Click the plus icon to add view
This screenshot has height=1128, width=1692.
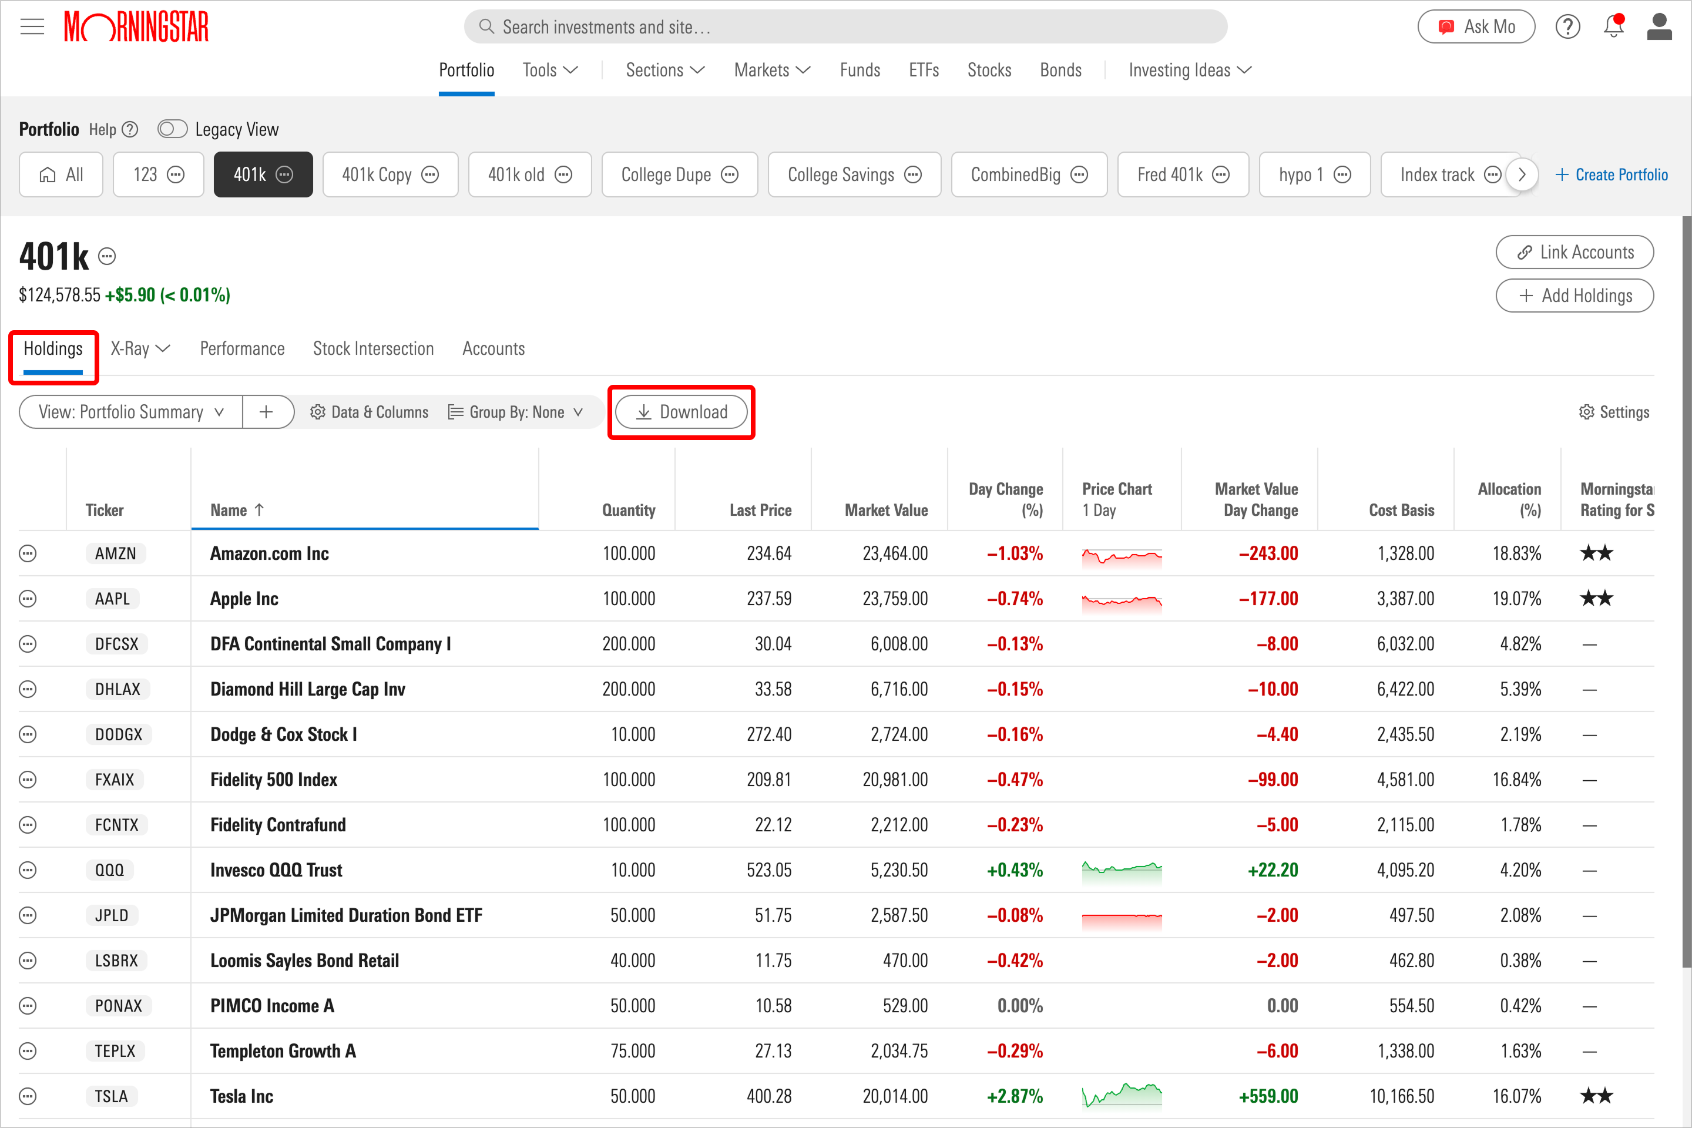[266, 412]
